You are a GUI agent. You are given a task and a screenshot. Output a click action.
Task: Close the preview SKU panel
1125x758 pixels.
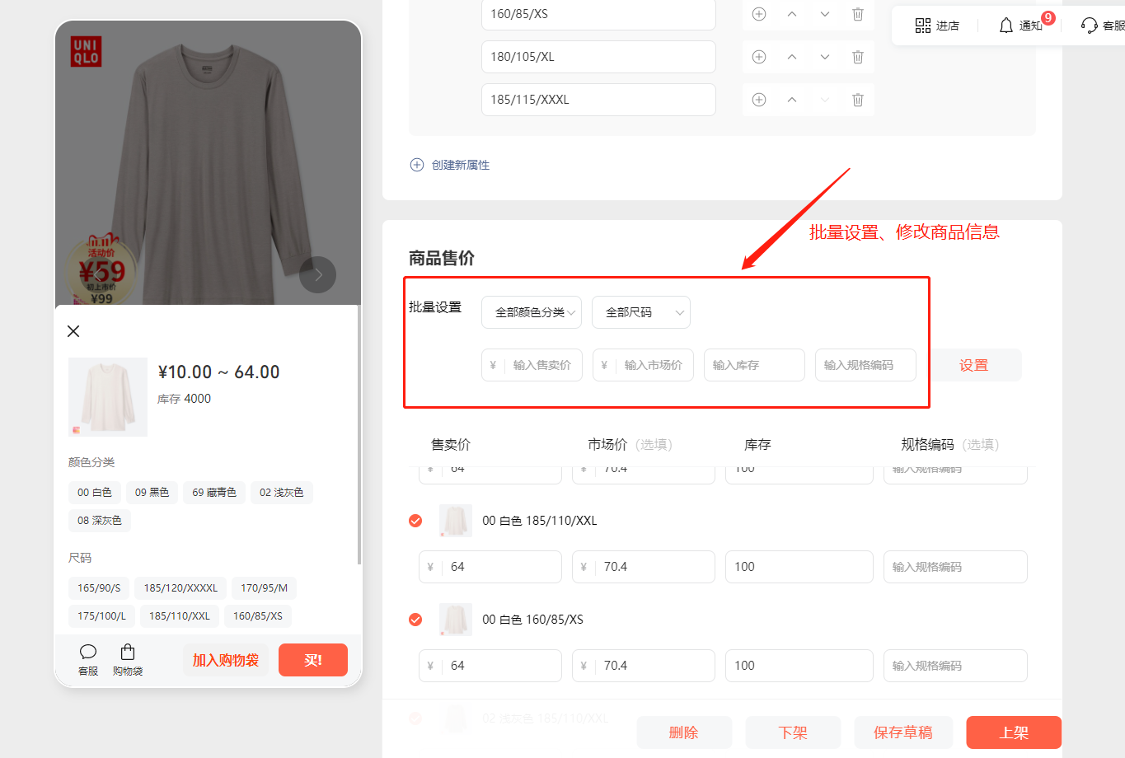pyautogui.click(x=73, y=331)
